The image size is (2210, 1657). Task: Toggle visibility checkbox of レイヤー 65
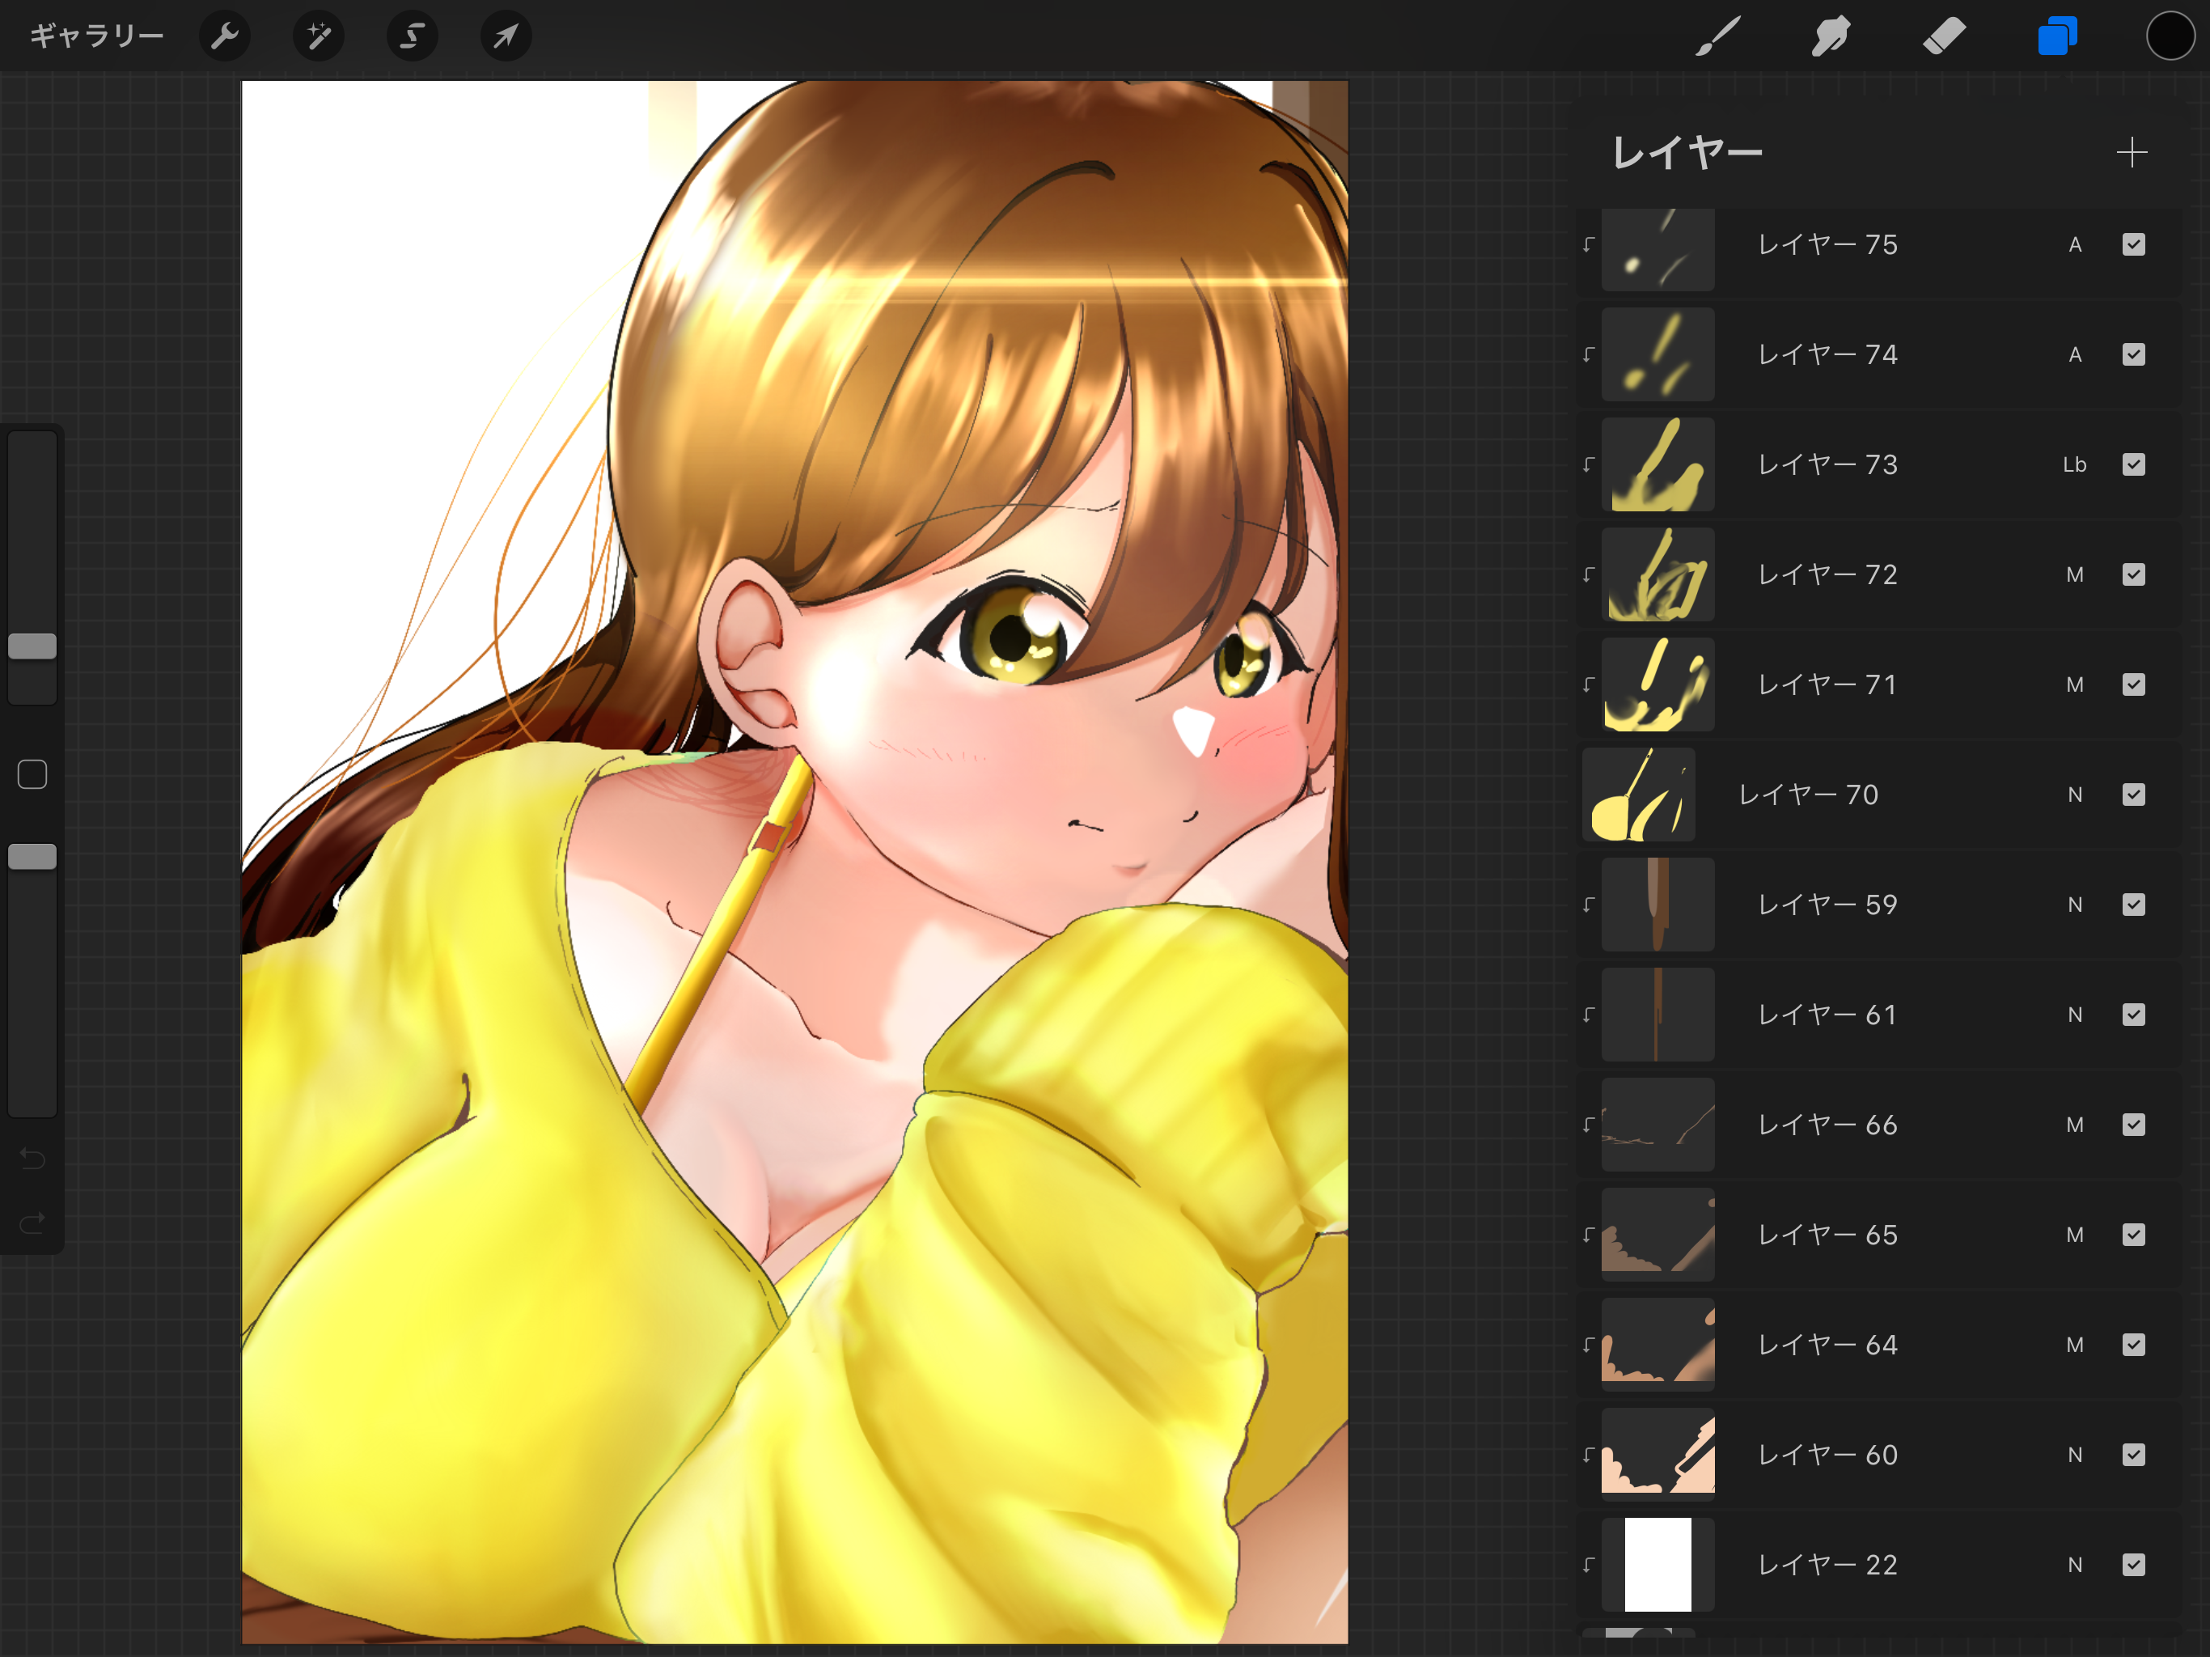coord(2134,1235)
